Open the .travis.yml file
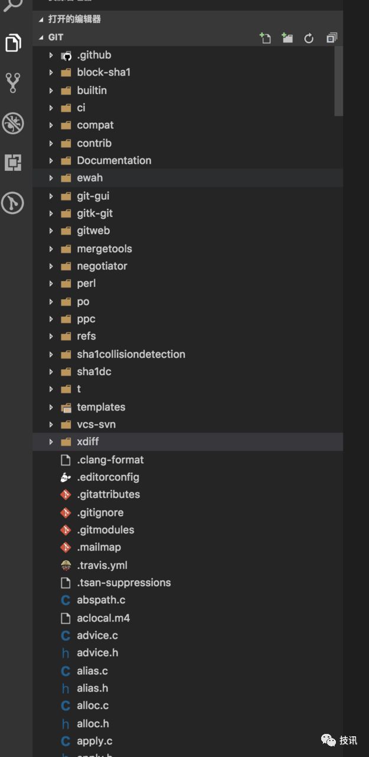 188,565
